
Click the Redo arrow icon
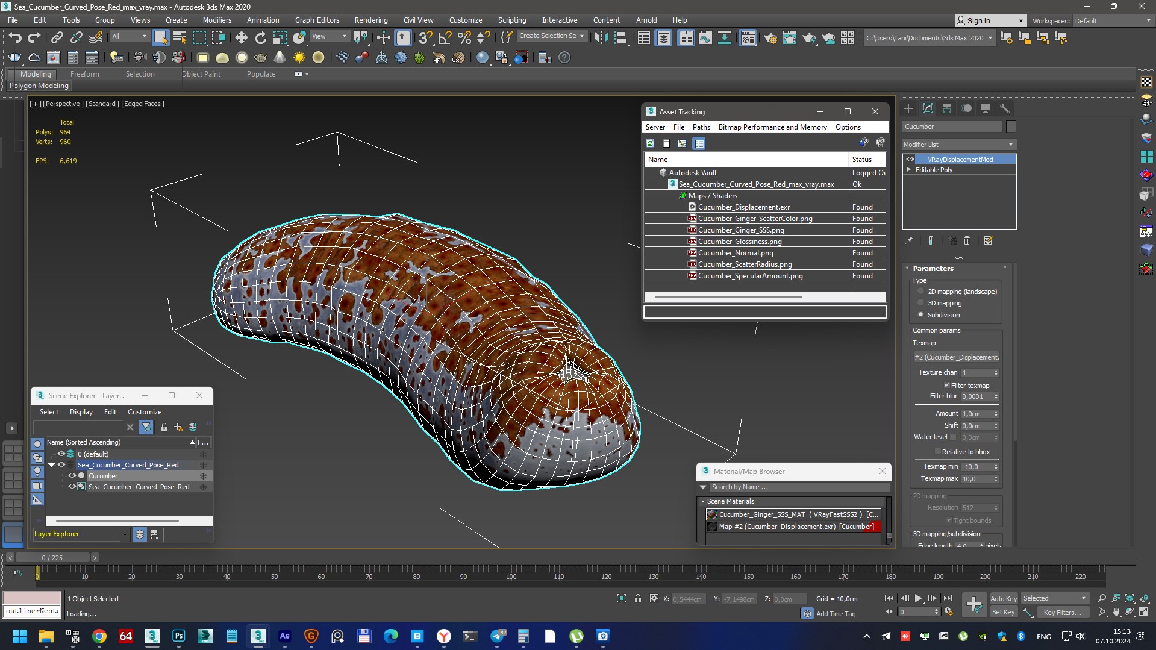(34, 37)
